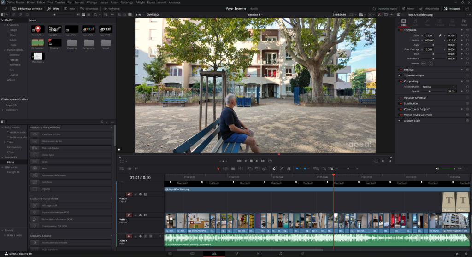This screenshot has height=257, width=472.
Task: Click the timeline position lock icon
Action: click(289, 169)
